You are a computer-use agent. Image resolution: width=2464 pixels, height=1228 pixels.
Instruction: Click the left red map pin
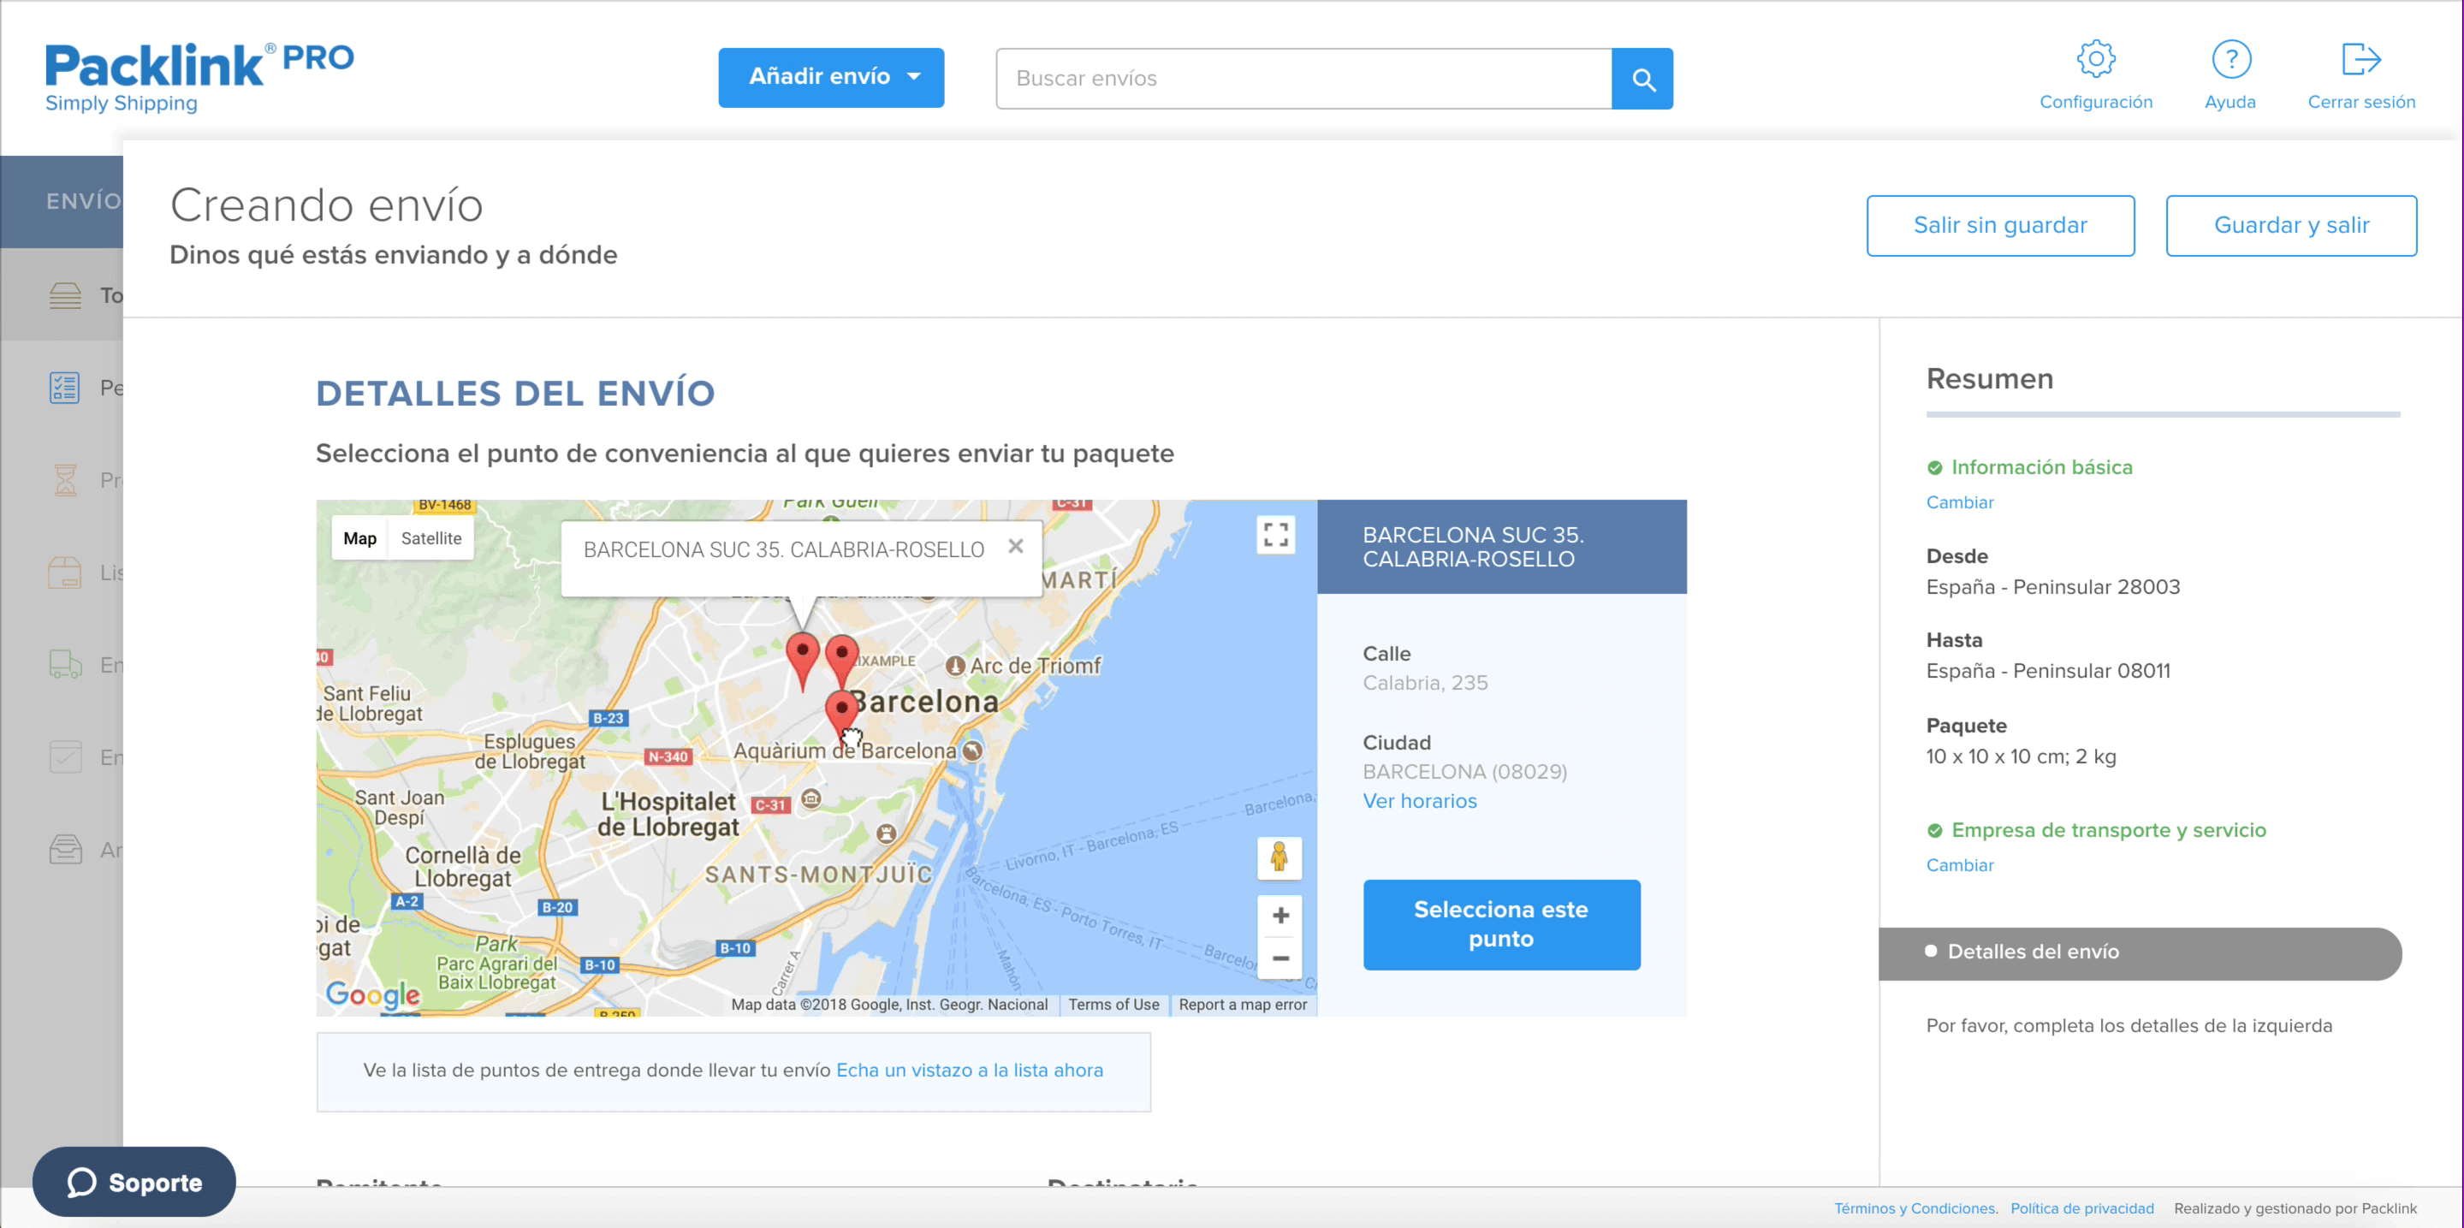click(x=802, y=658)
